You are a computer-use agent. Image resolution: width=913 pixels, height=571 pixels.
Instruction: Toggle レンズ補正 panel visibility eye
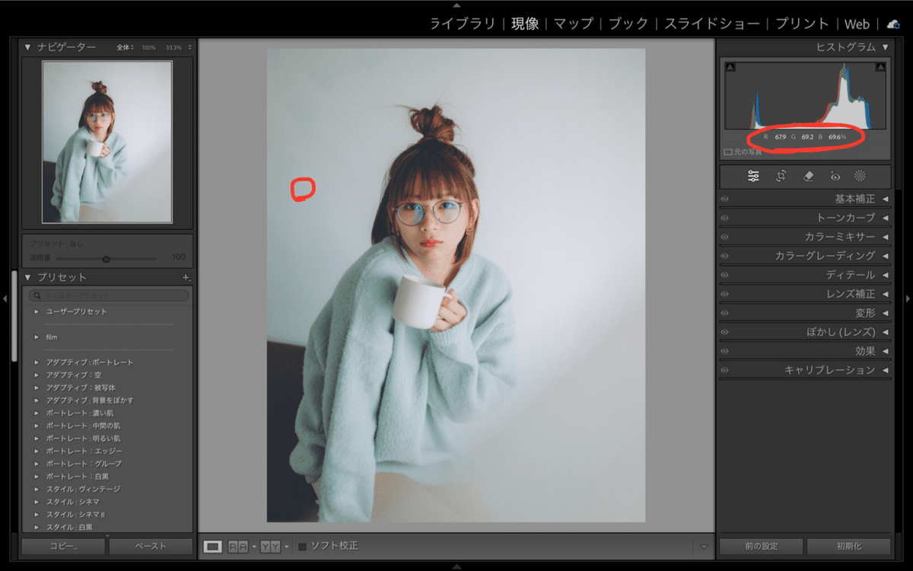click(x=724, y=294)
